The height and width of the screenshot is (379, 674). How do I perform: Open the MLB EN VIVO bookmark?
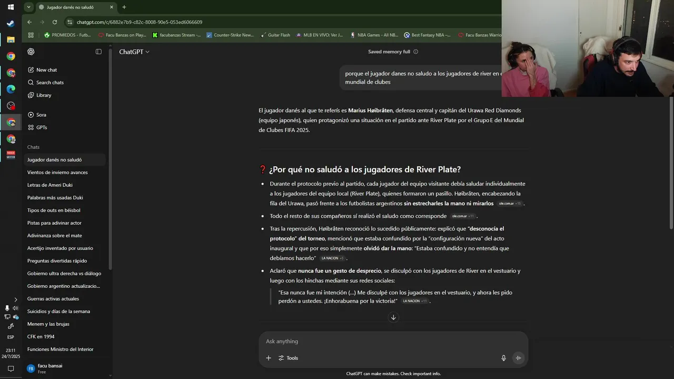click(x=320, y=35)
